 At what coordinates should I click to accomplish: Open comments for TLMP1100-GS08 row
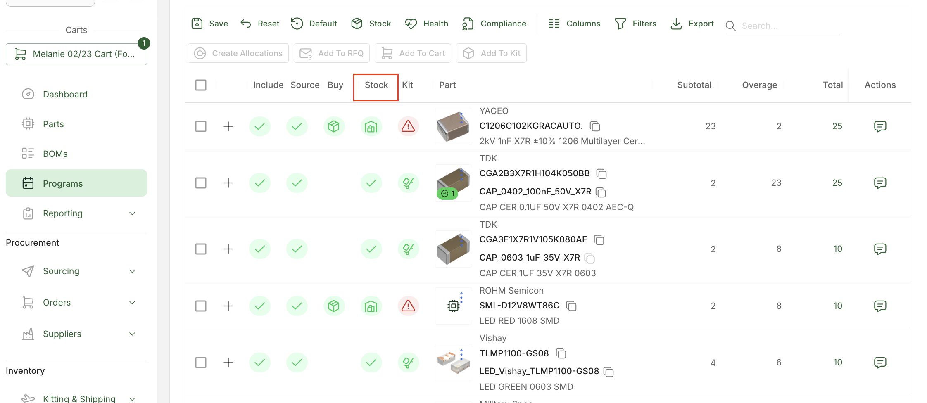(880, 363)
